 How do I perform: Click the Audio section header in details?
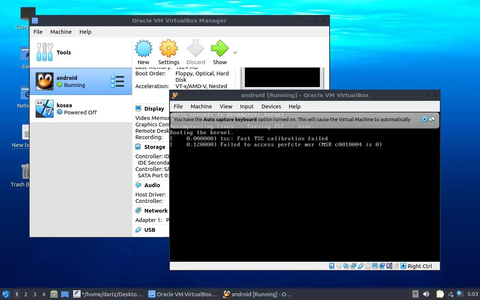click(152, 185)
